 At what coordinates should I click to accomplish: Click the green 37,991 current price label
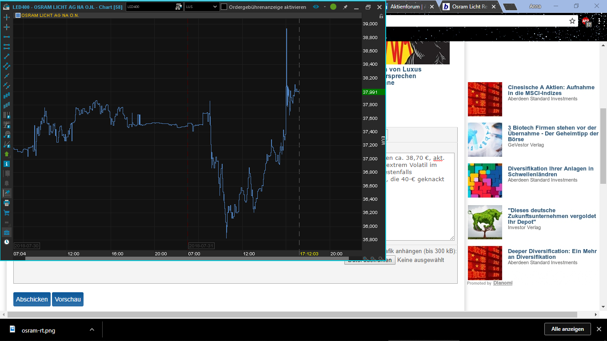point(373,92)
